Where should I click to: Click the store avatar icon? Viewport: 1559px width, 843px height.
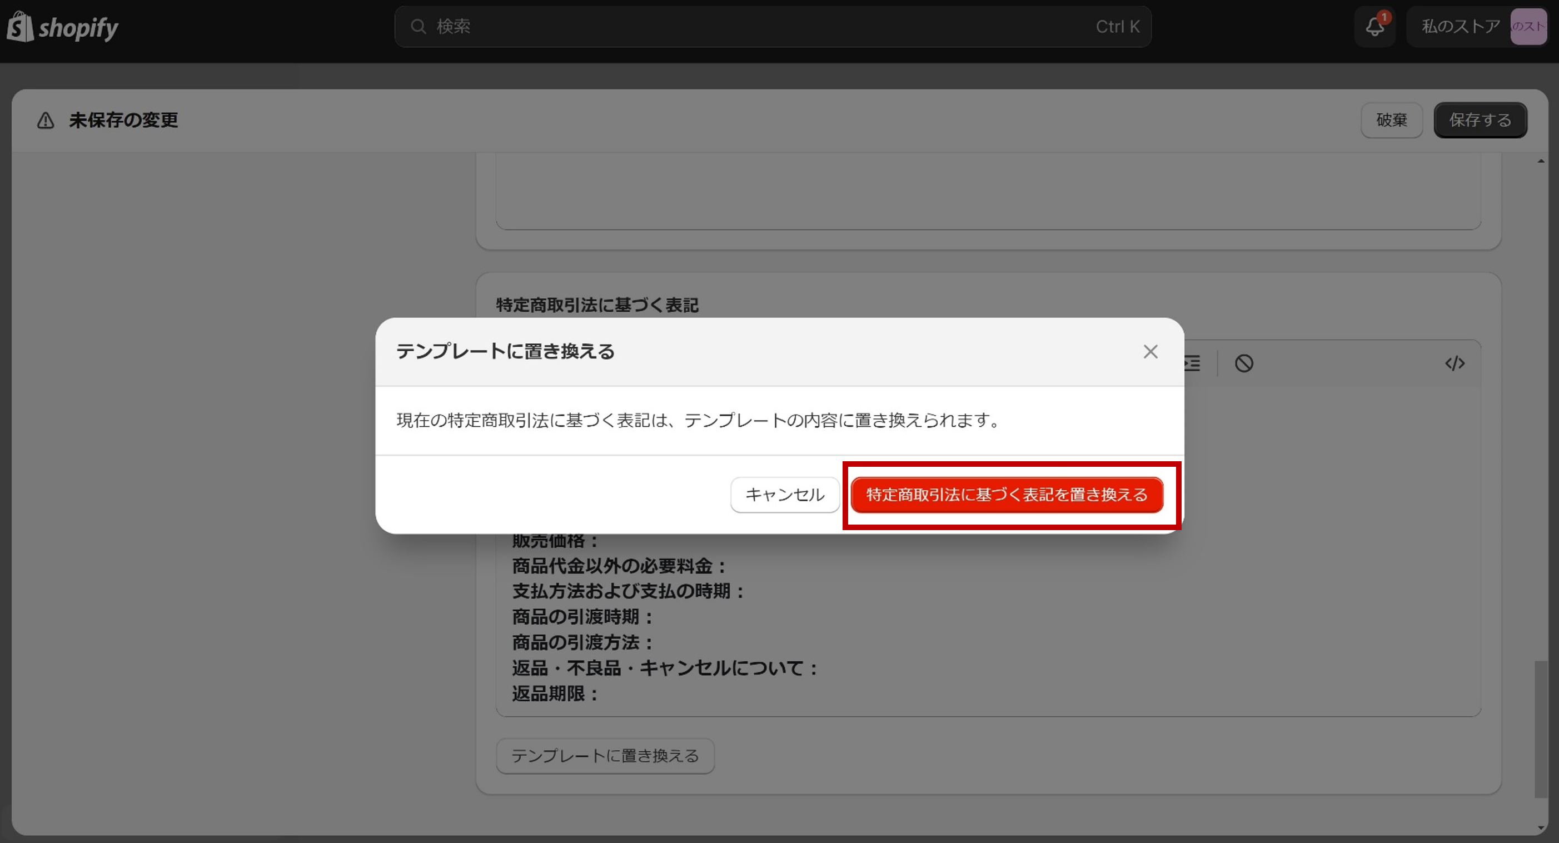[1529, 27]
